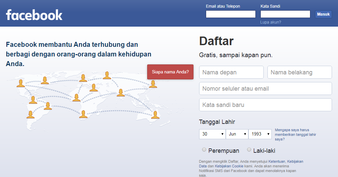Open Mengapa saya harus memberikan tanggal lahir link

pos(295,134)
